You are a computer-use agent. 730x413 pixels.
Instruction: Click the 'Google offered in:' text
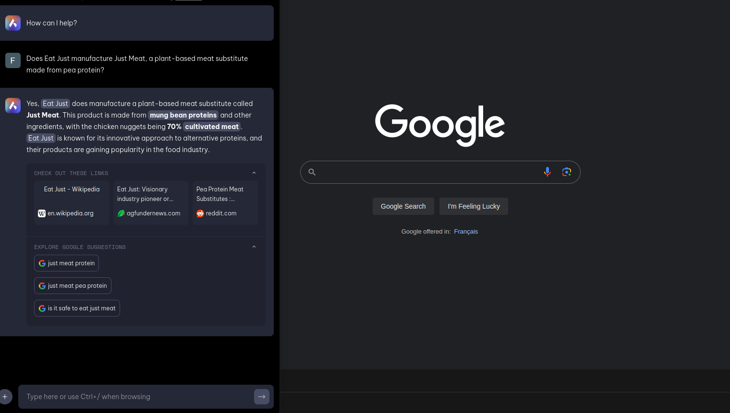pos(426,232)
